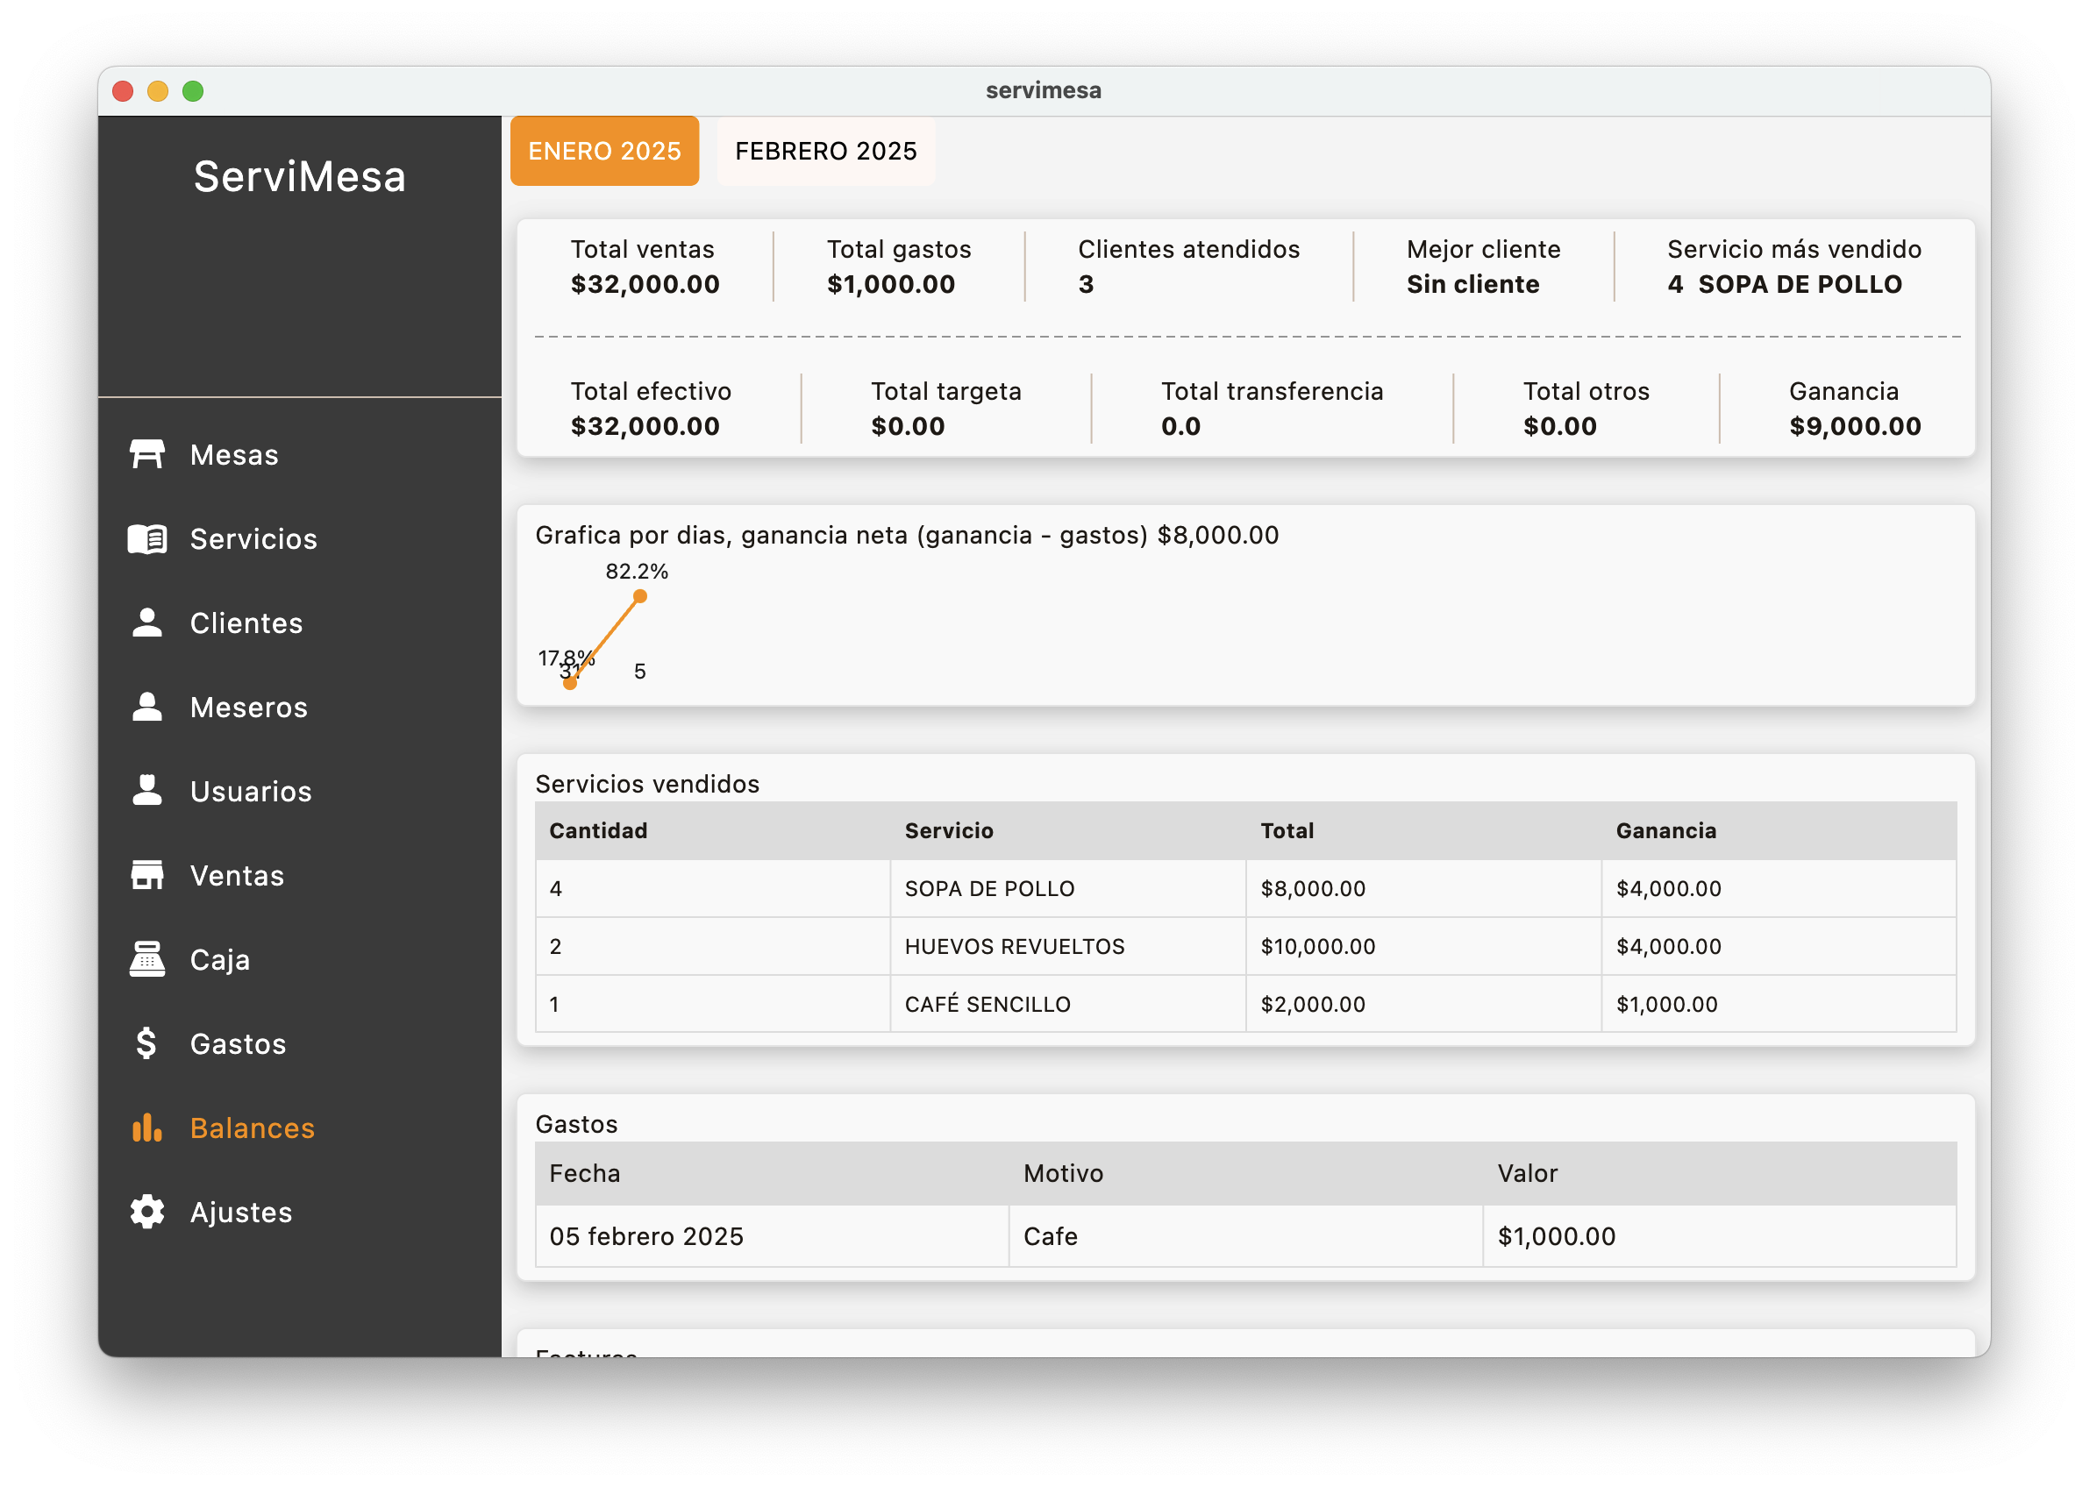Open Ajustes with the gear icon
This screenshot has width=2089, height=1487.
(x=146, y=1213)
